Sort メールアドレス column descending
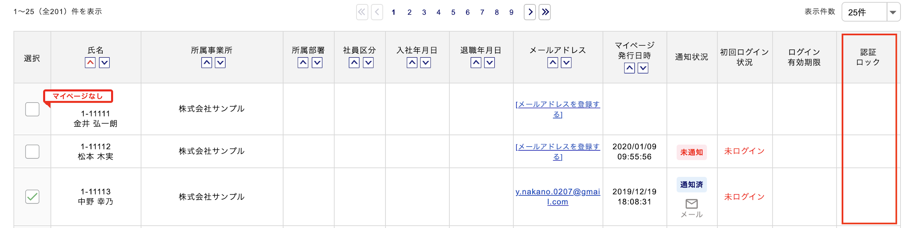The height and width of the screenshot is (228, 917). pos(566,63)
